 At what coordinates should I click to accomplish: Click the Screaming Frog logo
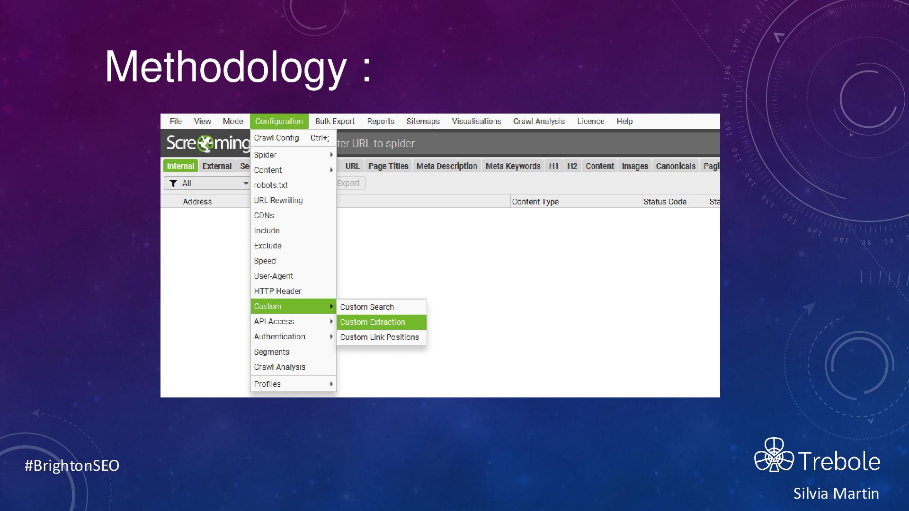(207, 143)
